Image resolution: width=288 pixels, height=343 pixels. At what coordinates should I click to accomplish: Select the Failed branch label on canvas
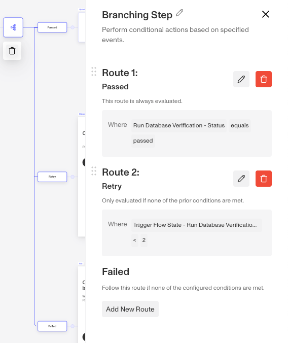(x=52, y=326)
